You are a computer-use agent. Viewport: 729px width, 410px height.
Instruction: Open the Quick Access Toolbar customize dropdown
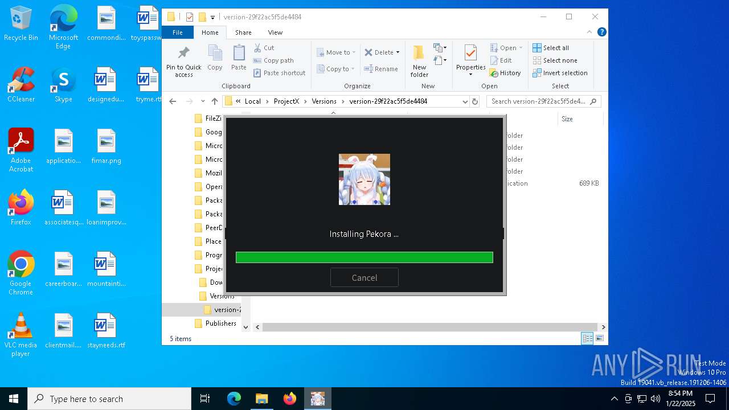click(x=212, y=17)
